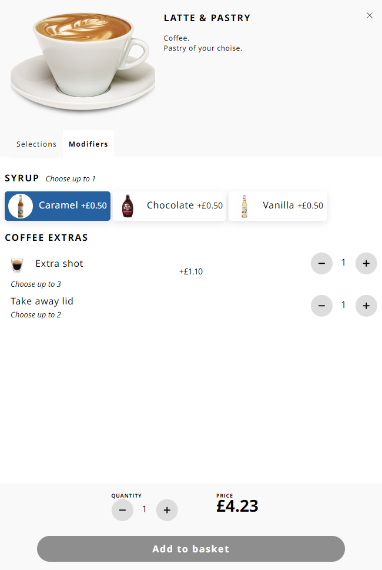Image resolution: width=382 pixels, height=570 pixels.
Task: Reduce order quantity with minus button
Action: [x=123, y=510]
